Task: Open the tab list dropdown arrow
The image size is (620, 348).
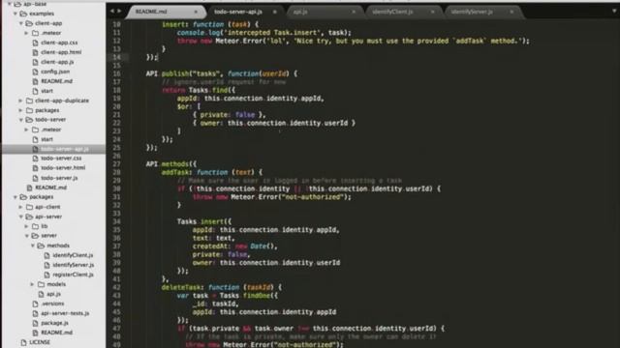Action: tap(614, 11)
